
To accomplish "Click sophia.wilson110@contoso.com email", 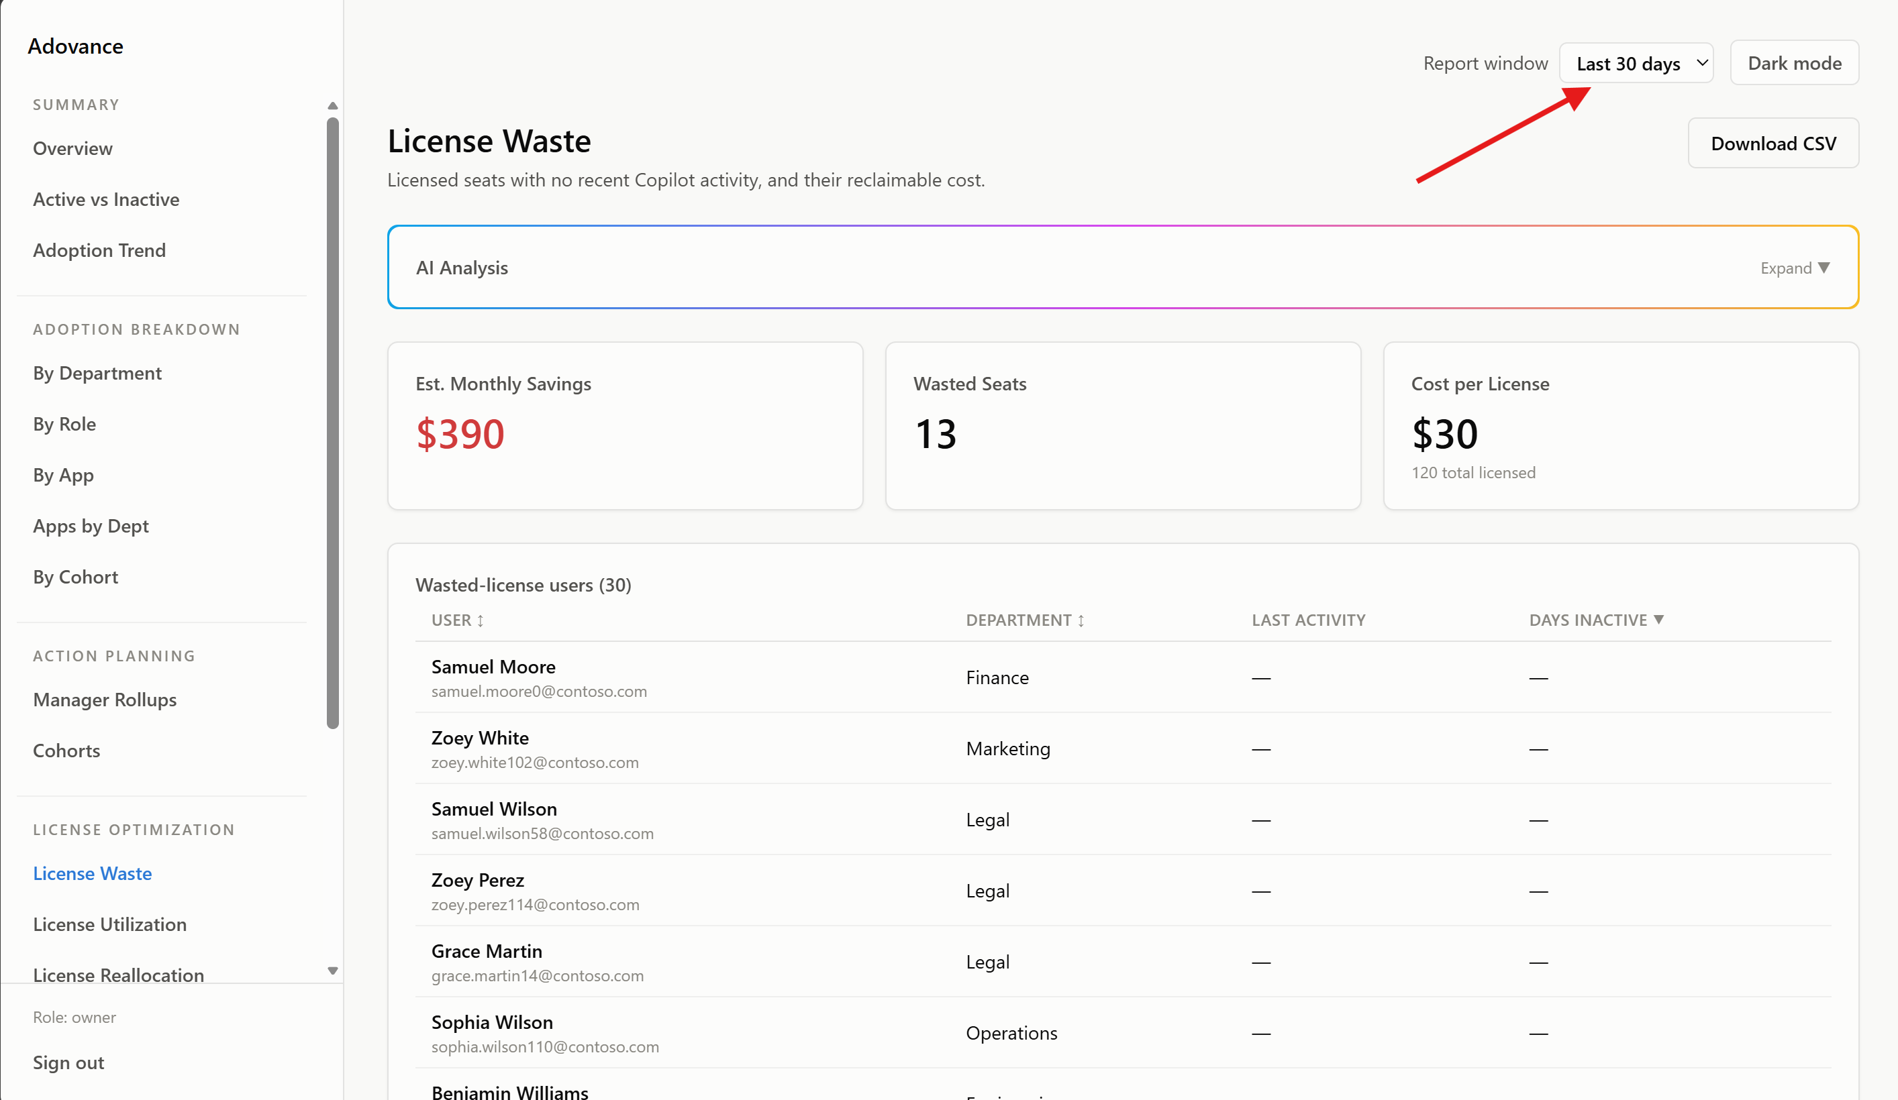I will [x=545, y=1046].
